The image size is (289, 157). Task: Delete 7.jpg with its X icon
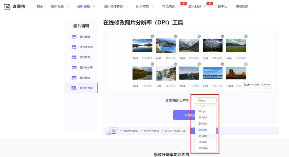point(176,64)
